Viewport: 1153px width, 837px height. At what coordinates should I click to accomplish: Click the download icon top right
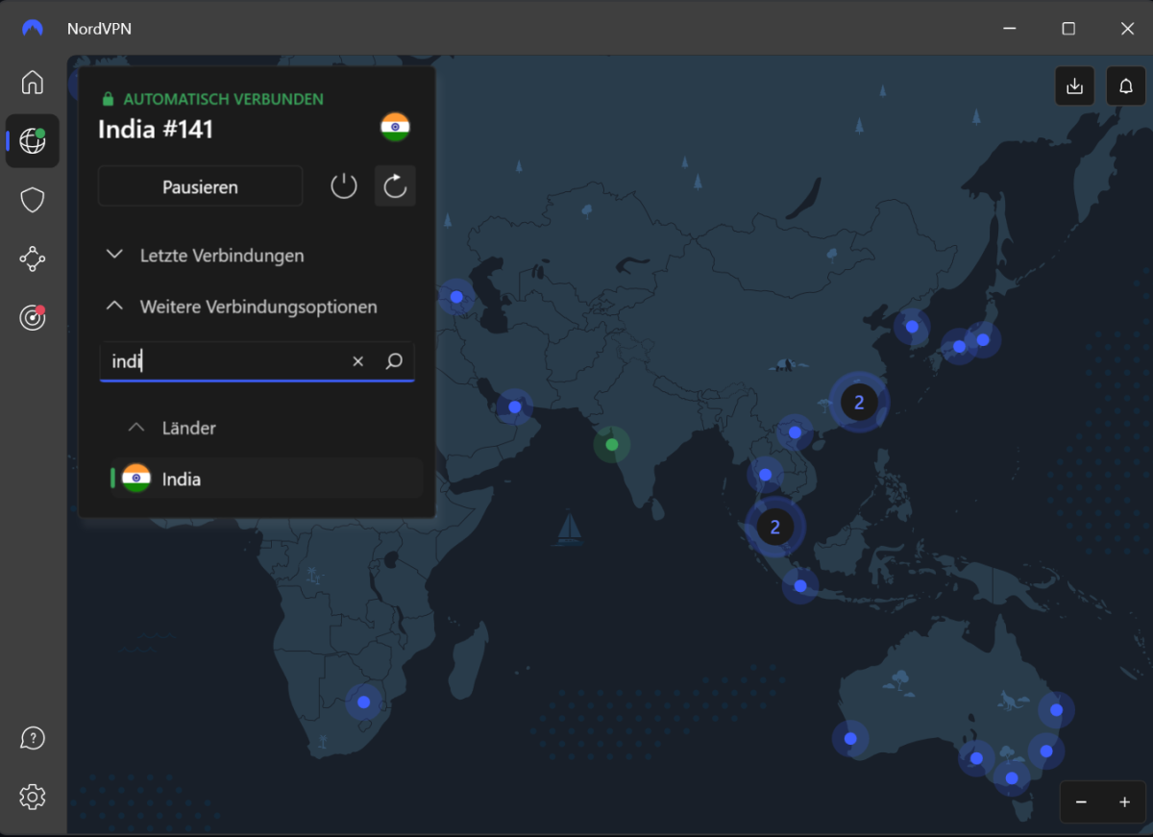click(x=1074, y=86)
